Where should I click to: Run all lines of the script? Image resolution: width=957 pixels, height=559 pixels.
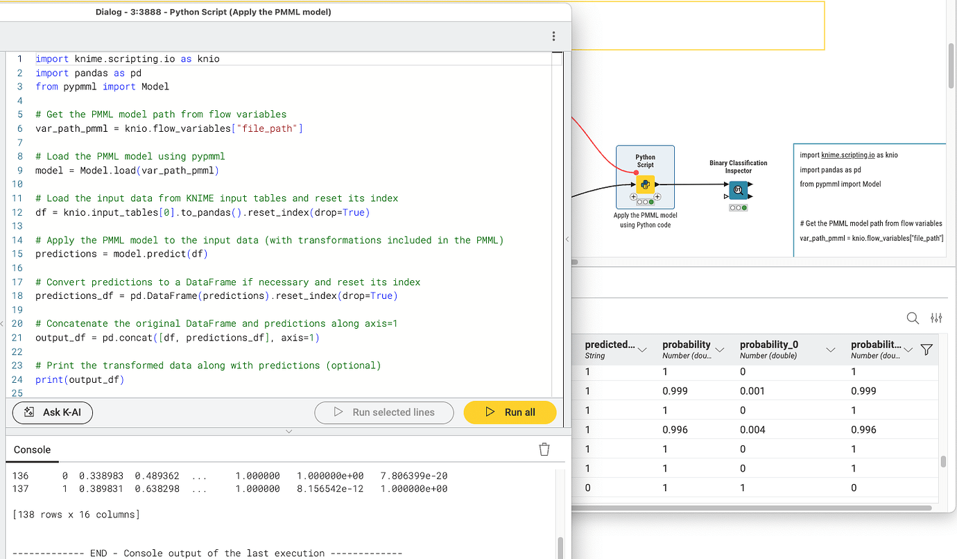510,412
